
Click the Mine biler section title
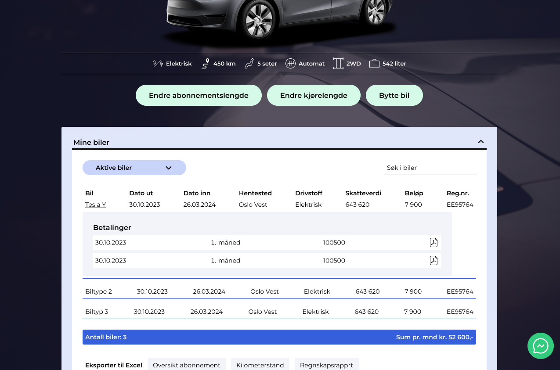tap(91, 142)
